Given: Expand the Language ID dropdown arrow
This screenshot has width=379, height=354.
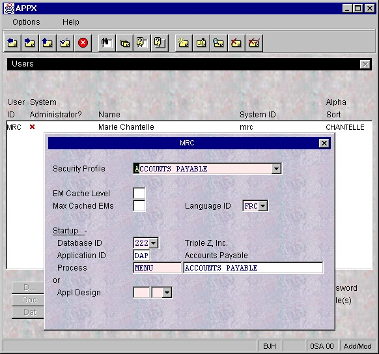Looking at the screenshot, I should 262,206.
